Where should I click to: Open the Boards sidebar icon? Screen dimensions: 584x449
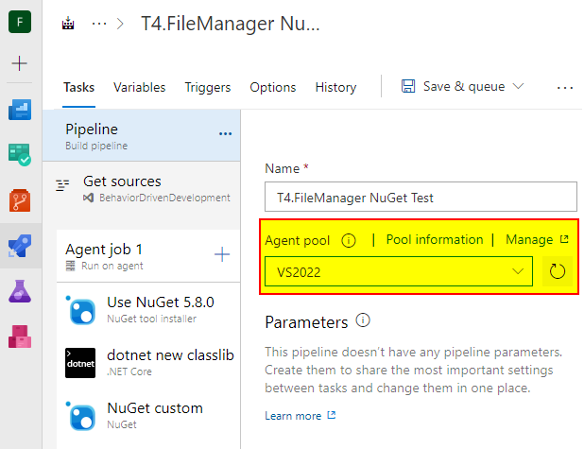tap(20, 155)
